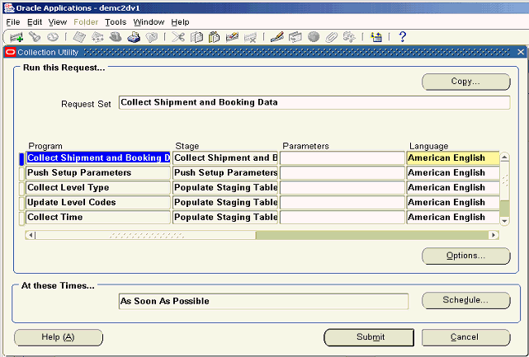Click the Schedule... button
The height and width of the screenshot is (357, 529).
[x=466, y=300]
